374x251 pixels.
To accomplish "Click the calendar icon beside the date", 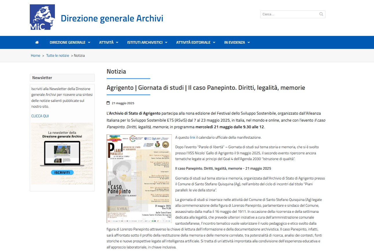I will point(108,103).
